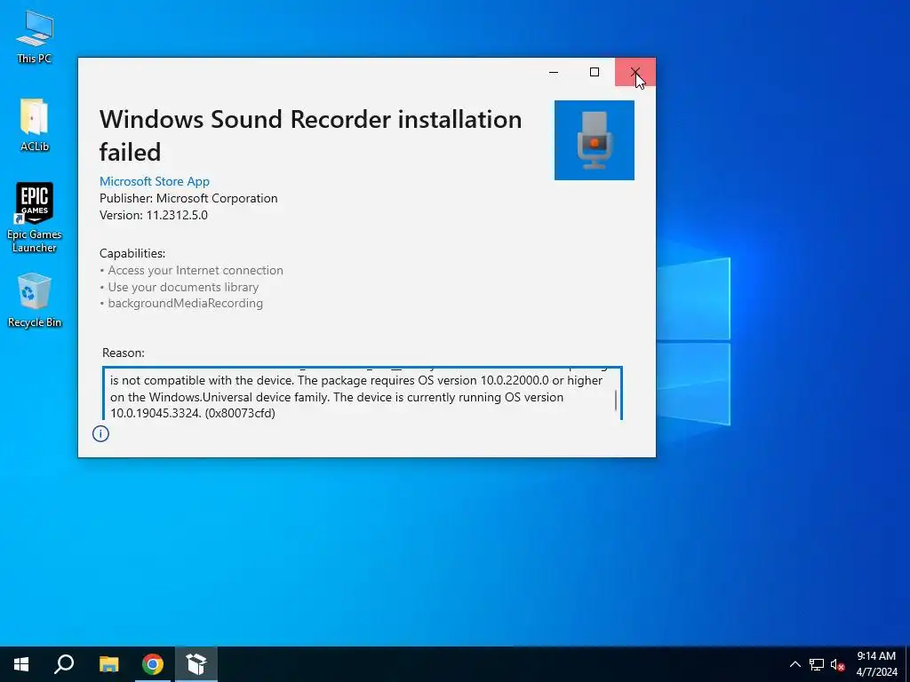
Task: Click inside the Reason error text box
Action: [x=363, y=393]
